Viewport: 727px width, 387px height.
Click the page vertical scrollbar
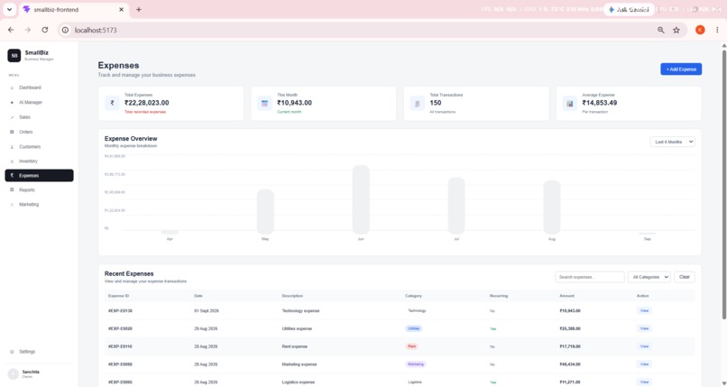[x=723, y=186]
